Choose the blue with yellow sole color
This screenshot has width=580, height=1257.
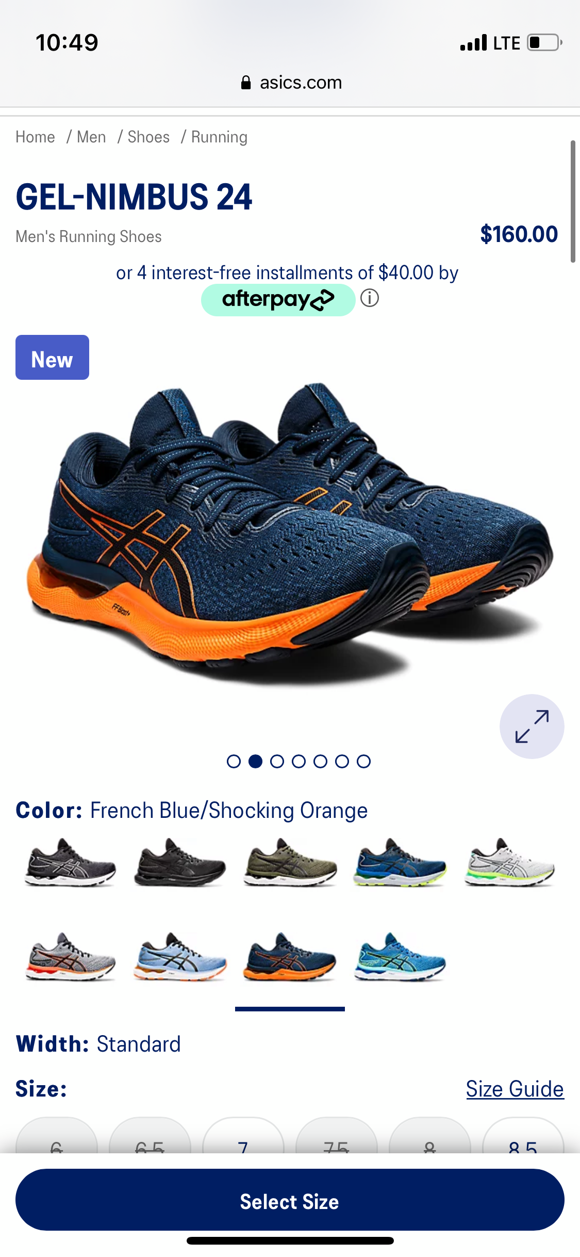[400, 863]
